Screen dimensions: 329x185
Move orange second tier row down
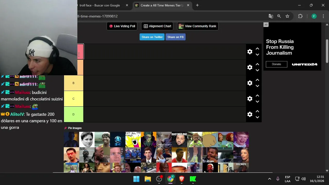click(x=257, y=70)
